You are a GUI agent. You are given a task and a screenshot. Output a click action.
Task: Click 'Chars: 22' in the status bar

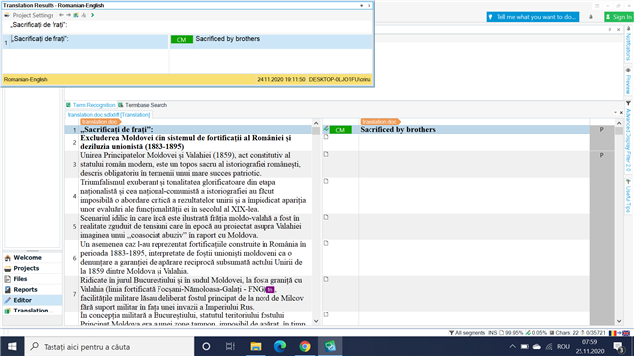point(564,333)
